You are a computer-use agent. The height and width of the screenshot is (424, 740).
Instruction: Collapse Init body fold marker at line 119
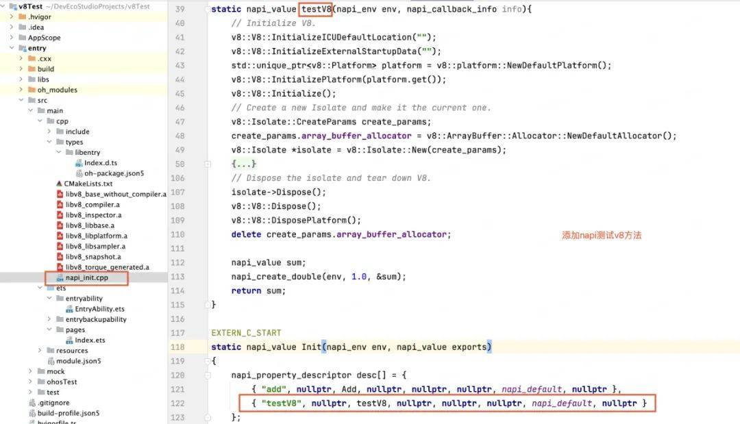[x=208, y=361]
